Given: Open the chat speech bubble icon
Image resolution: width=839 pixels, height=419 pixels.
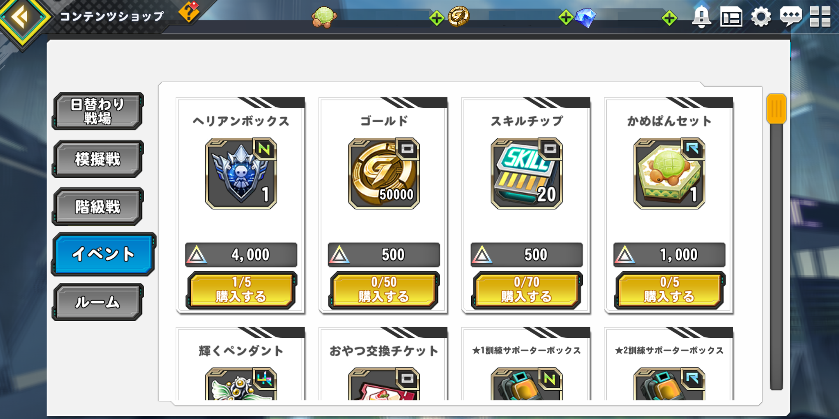Looking at the screenshot, I should [x=791, y=17].
